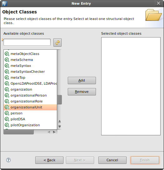Click the metaObjectClass structural class icon
The image size is (164, 170).
click(7, 54)
